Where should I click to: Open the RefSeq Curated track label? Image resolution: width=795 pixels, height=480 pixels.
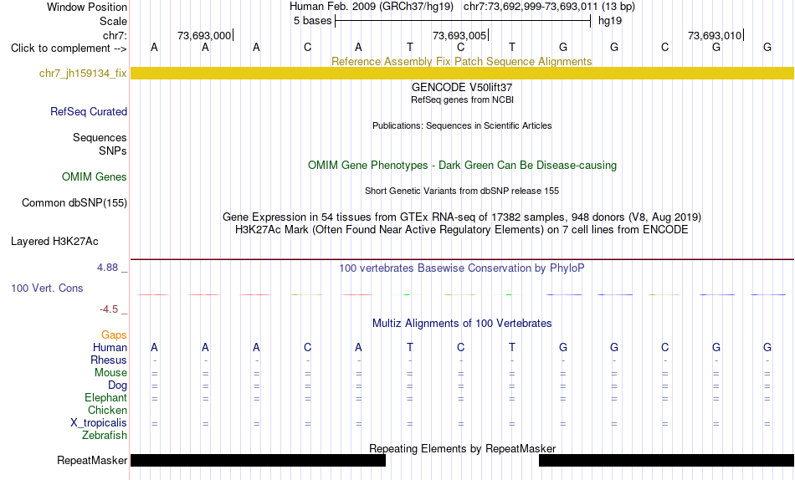click(89, 111)
